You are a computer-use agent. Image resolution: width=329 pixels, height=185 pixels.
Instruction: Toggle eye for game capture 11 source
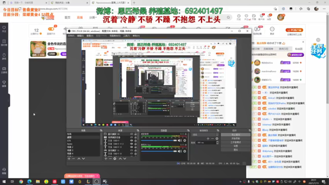132,150
